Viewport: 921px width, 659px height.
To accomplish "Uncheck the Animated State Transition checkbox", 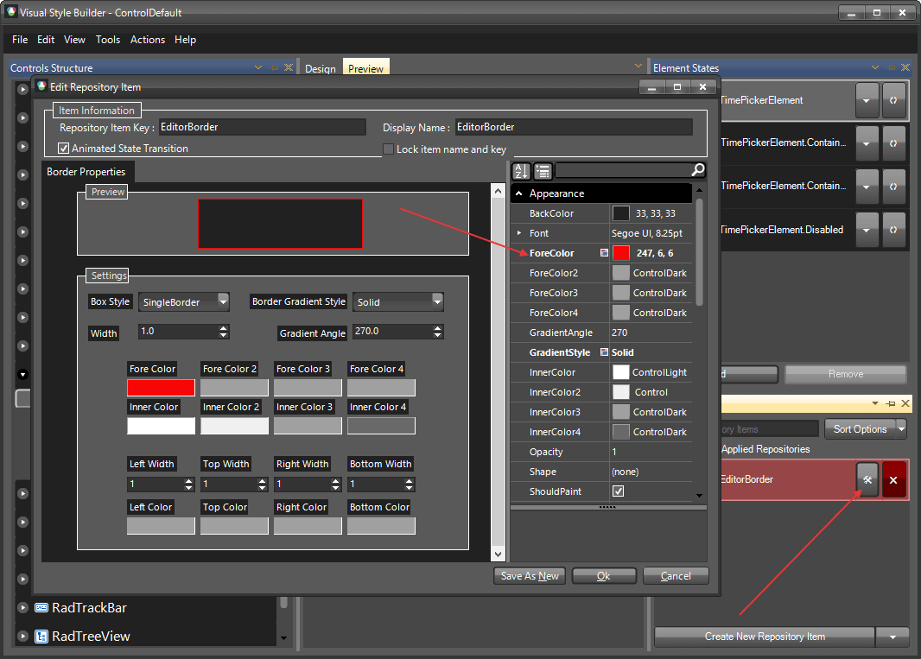I will click(64, 147).
